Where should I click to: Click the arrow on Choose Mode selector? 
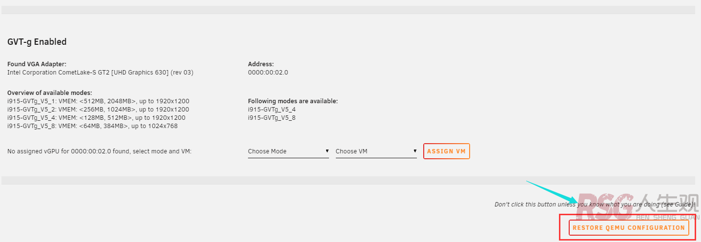pos(327,151)
